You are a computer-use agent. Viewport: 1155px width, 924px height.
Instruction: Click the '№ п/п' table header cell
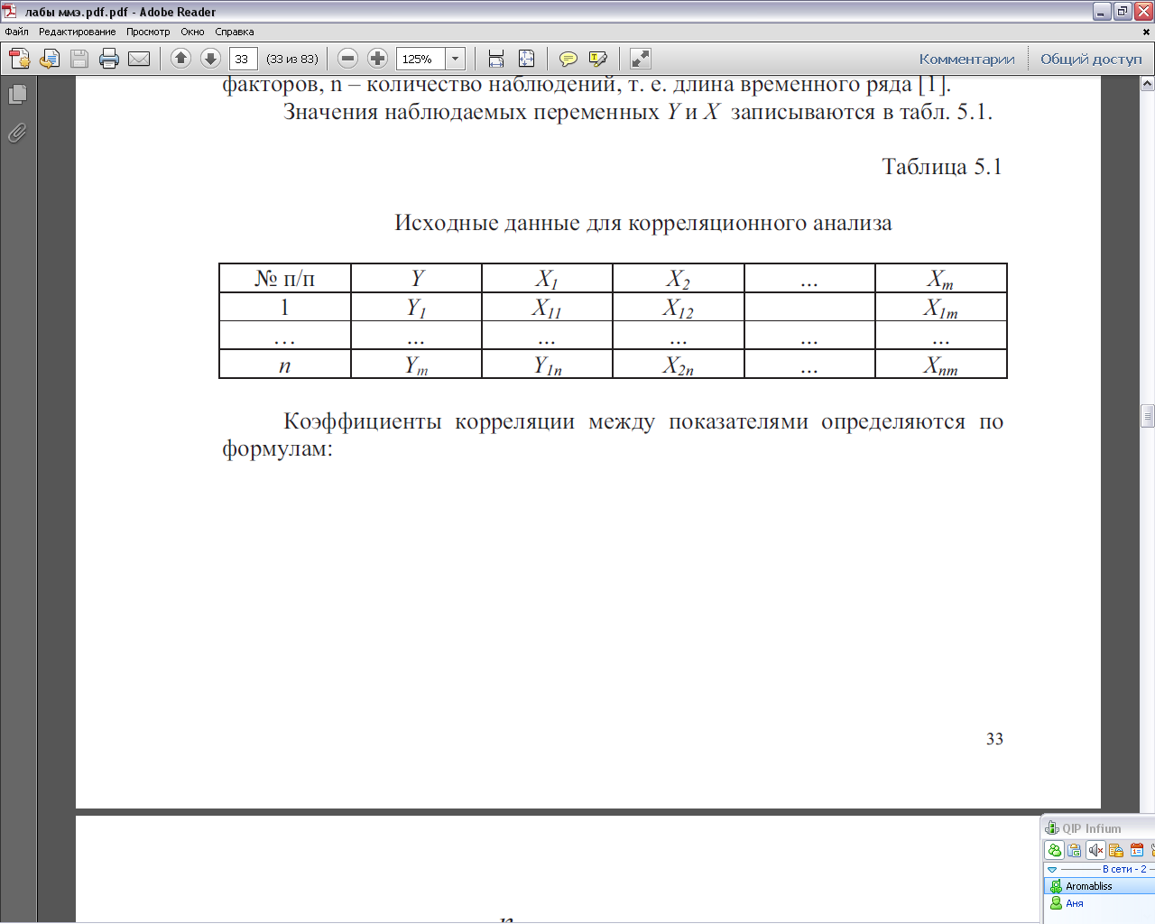(285, 279)
